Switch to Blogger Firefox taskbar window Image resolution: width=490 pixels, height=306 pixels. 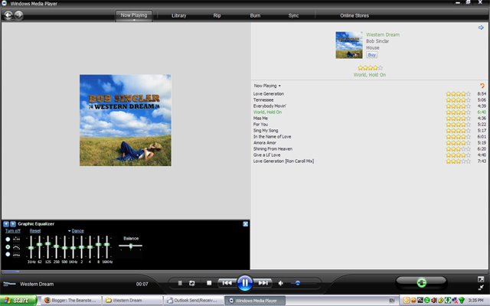coord(71,301)
